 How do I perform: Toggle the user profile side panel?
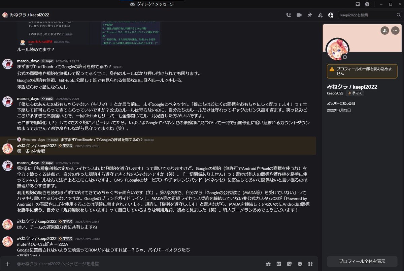tap(331, 15)
